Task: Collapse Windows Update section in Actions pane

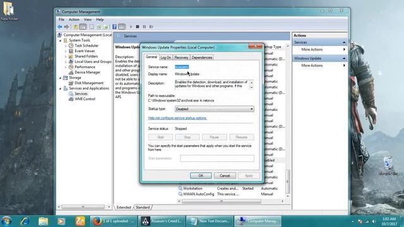Action: point(344,59)
